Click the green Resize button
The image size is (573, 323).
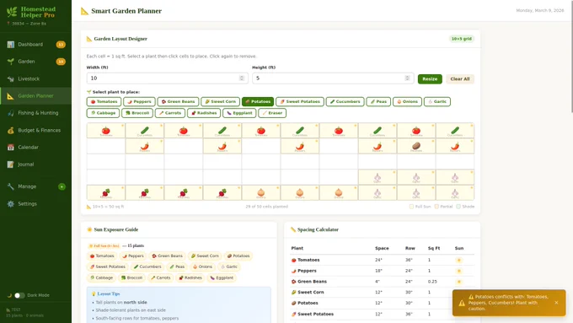(430, 79)
